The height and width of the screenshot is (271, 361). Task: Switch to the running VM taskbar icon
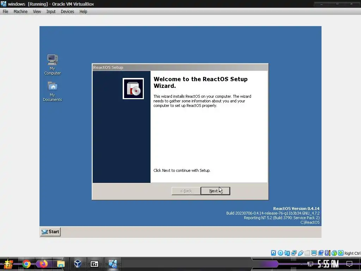(113, 264)
